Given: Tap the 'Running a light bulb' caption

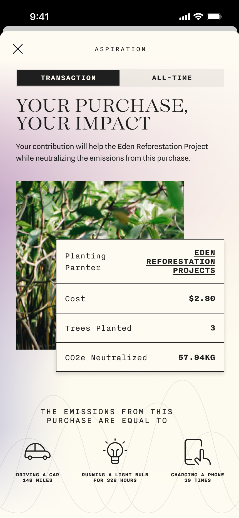Looking at the screenshot, I should tap(115, 477).
